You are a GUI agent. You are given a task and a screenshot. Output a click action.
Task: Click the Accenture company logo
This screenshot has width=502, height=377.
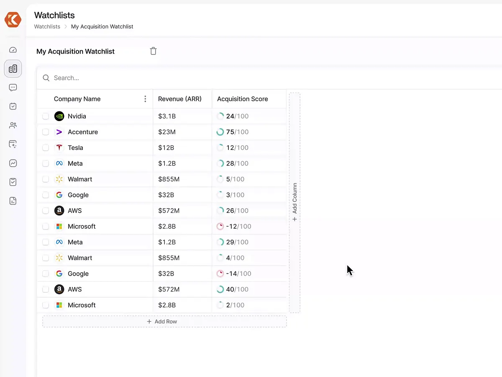pos(59,132)
